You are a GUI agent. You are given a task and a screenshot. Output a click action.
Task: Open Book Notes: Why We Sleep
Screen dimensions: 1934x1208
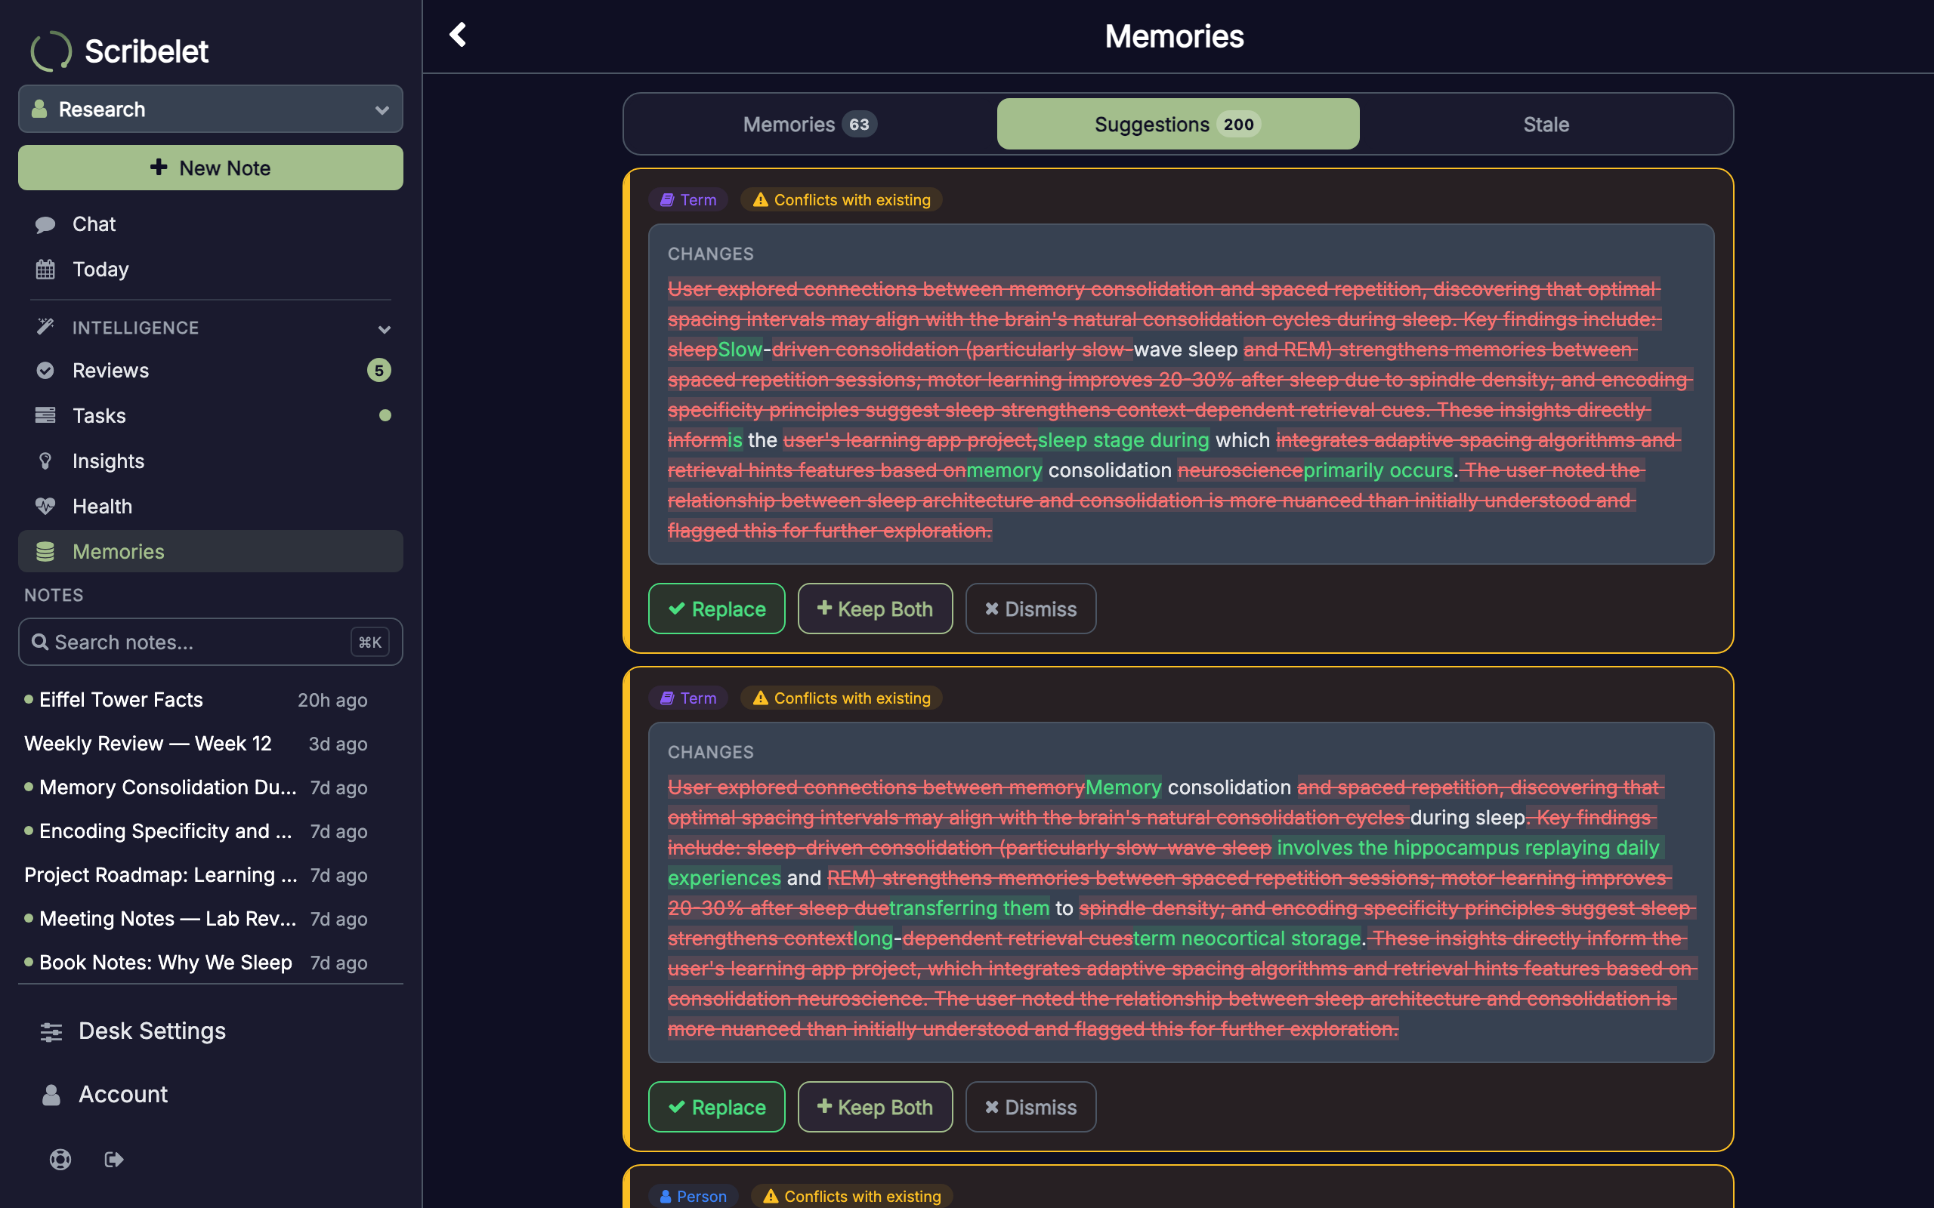(x=196, y=962)
